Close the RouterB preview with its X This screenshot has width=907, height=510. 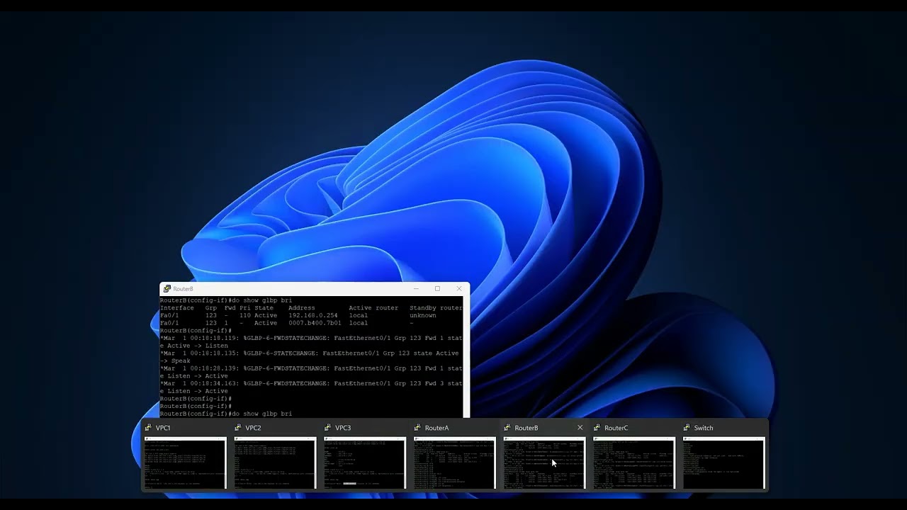[x=580, y=428]
